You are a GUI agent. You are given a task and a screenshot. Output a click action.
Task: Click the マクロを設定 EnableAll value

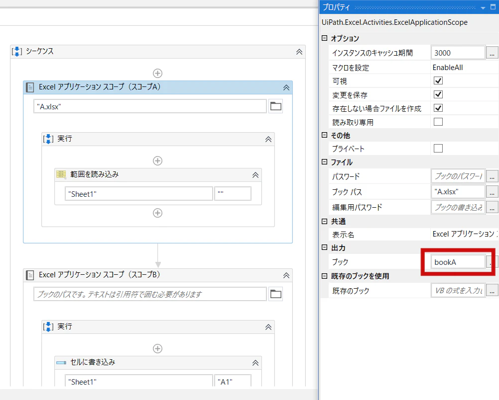point(447,67)
